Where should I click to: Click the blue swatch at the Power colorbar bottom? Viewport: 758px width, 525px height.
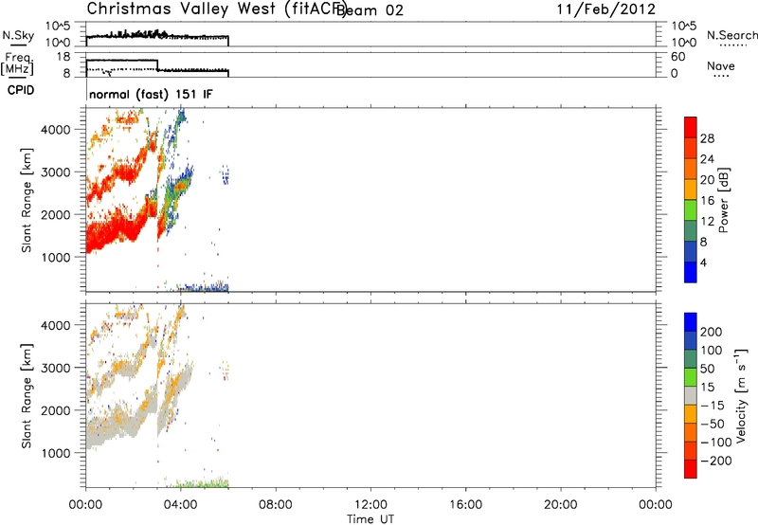point(691,272)
